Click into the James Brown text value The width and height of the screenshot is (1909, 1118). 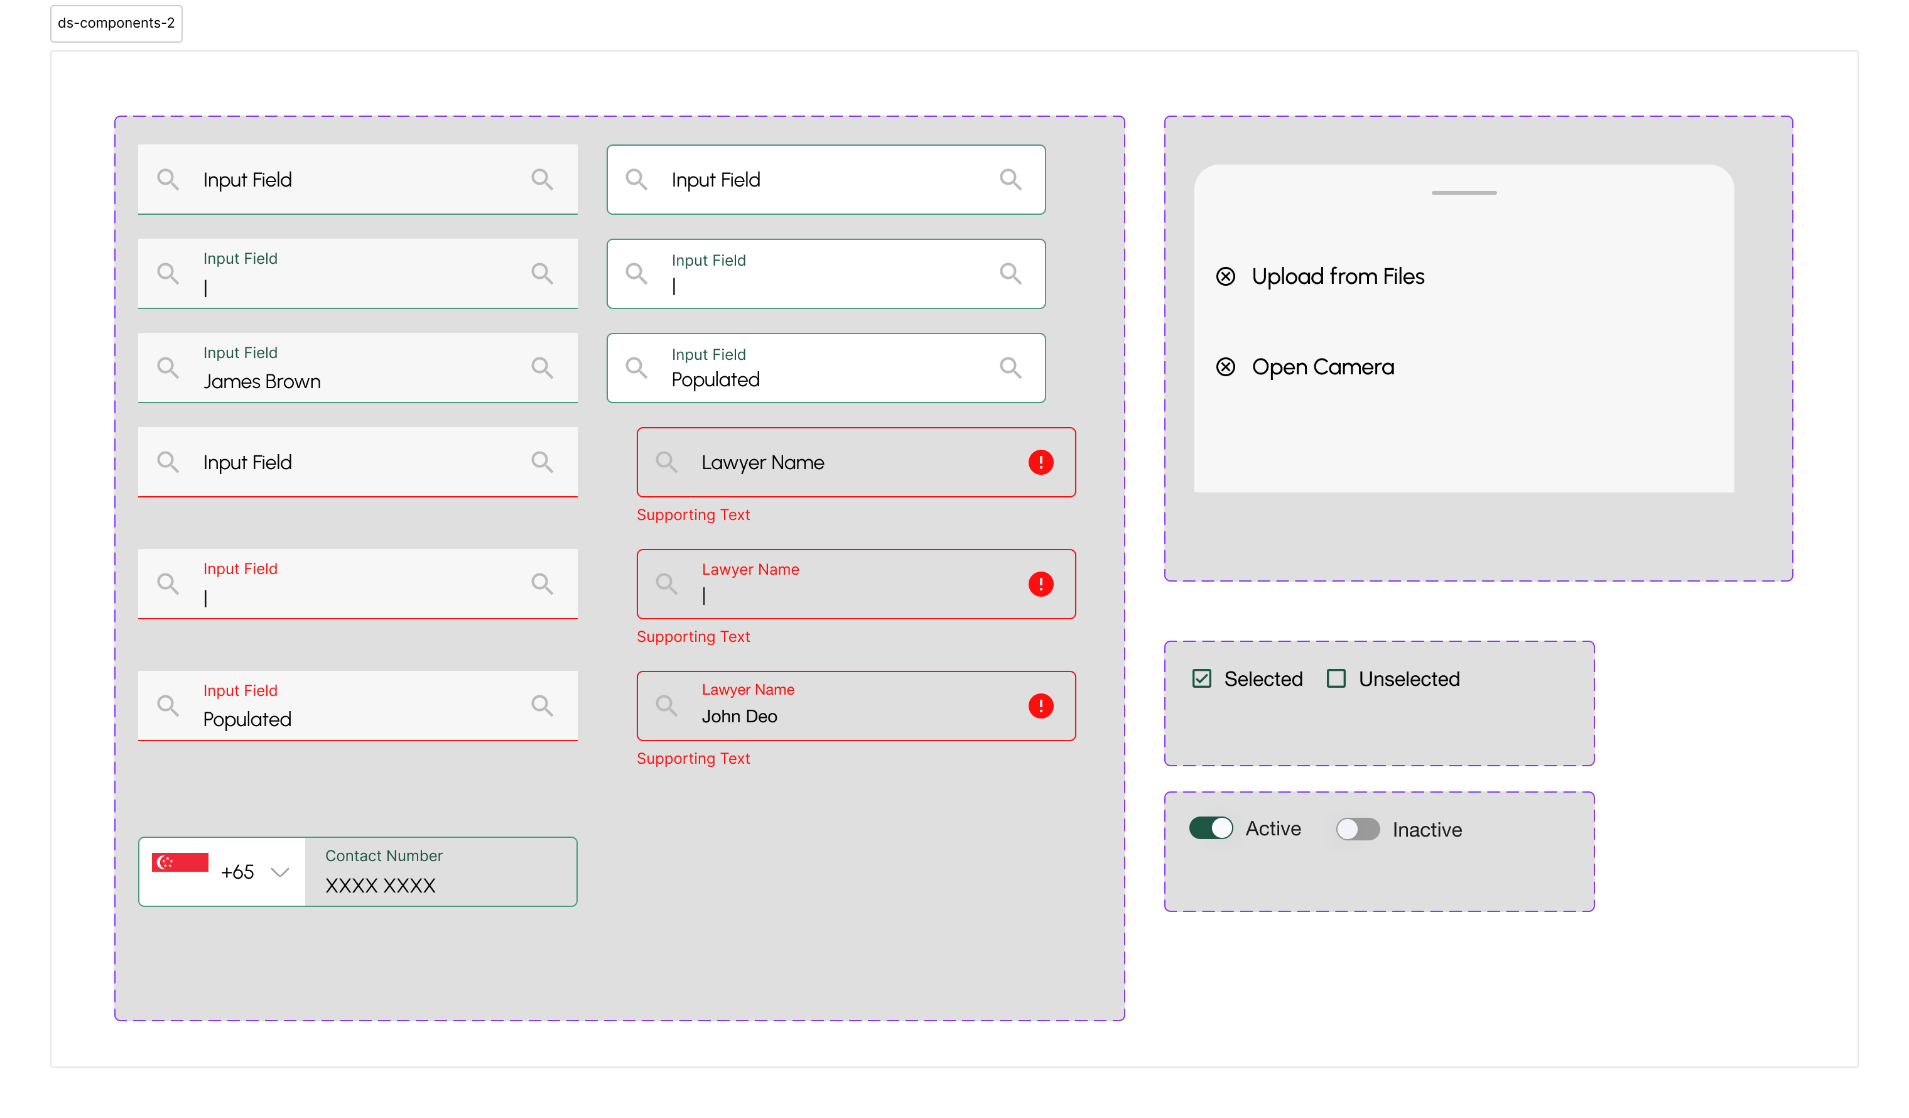tap(261, 382)
